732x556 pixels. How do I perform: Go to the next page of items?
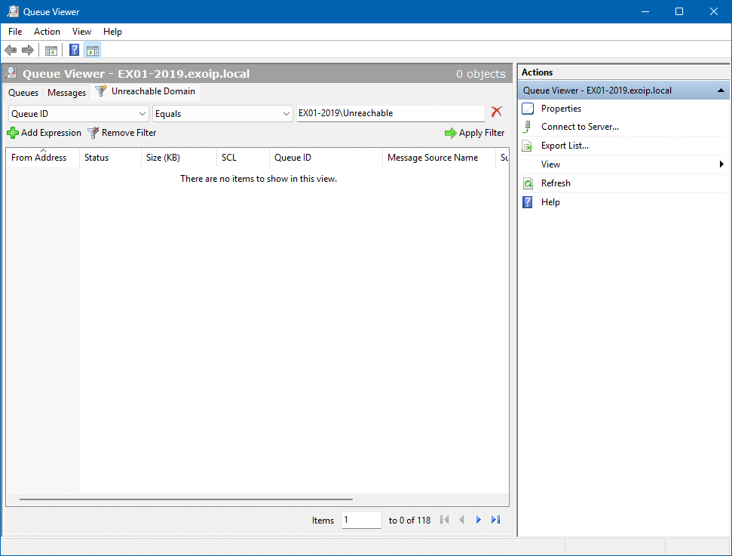point(479,520)
